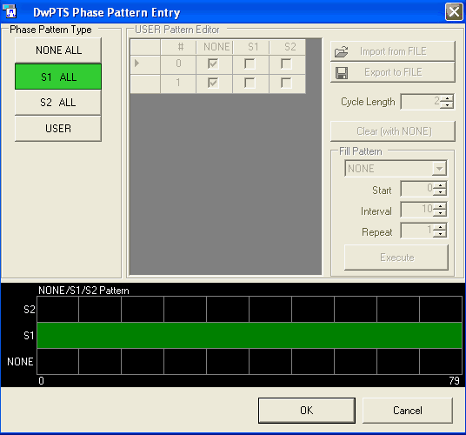Click the green S1 pattern bar

pyautogui.click(x=250, y=336)
